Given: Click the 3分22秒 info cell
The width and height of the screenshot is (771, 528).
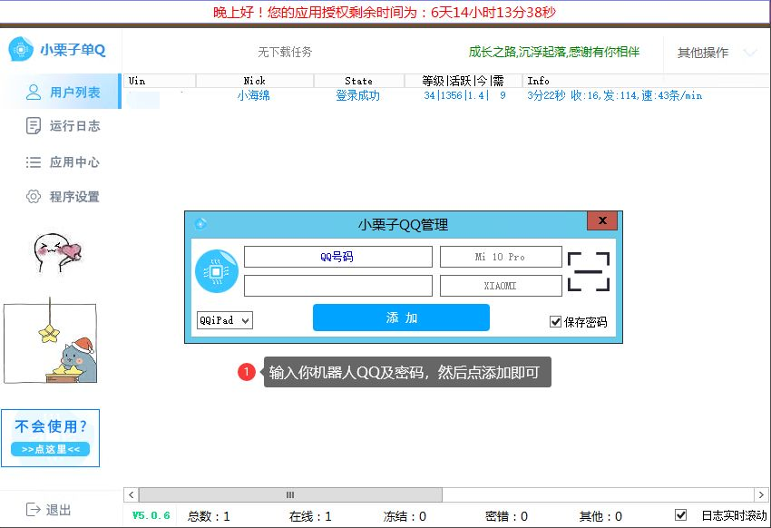Looking at the screenshot, I should 615,95.
